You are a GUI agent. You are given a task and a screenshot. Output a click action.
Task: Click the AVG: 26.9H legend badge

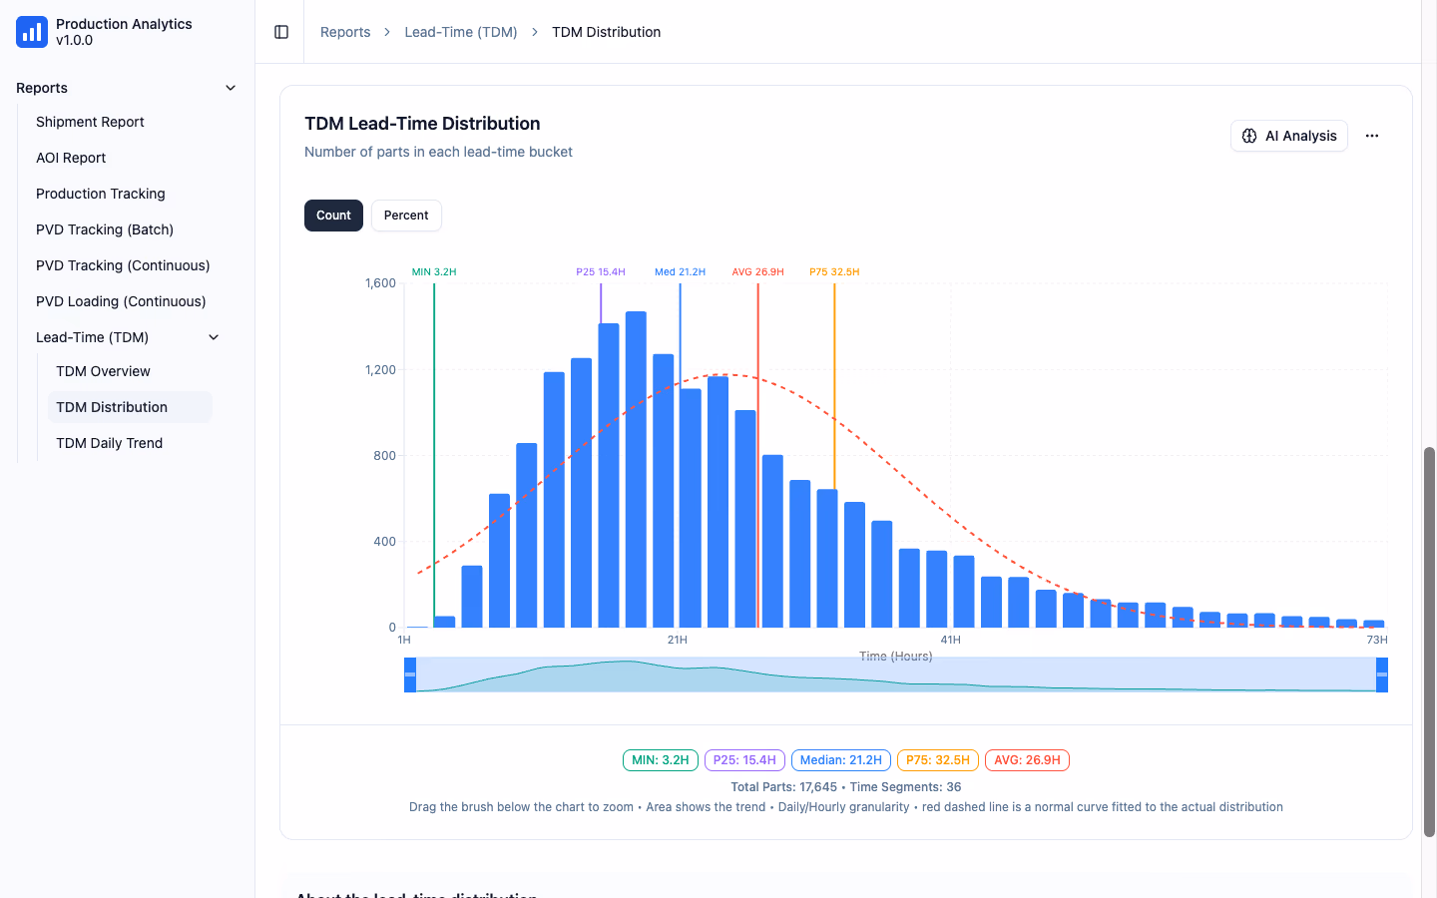click(x=1027, y=760)
